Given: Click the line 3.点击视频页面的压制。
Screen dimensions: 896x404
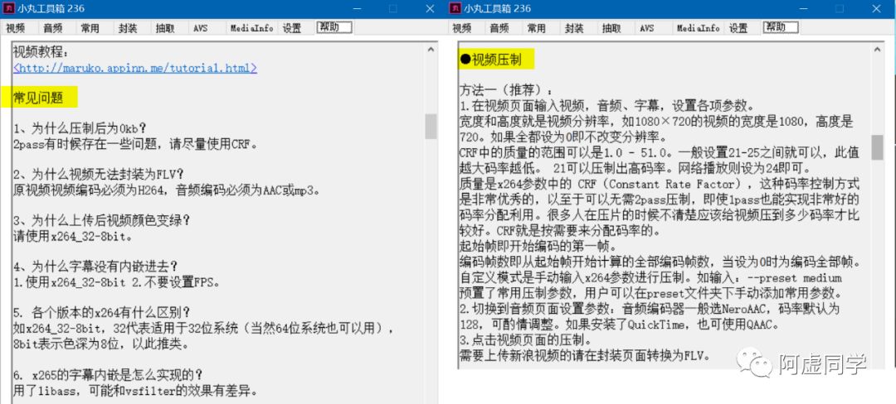Looking at the screenshot, I should point(526,341).
